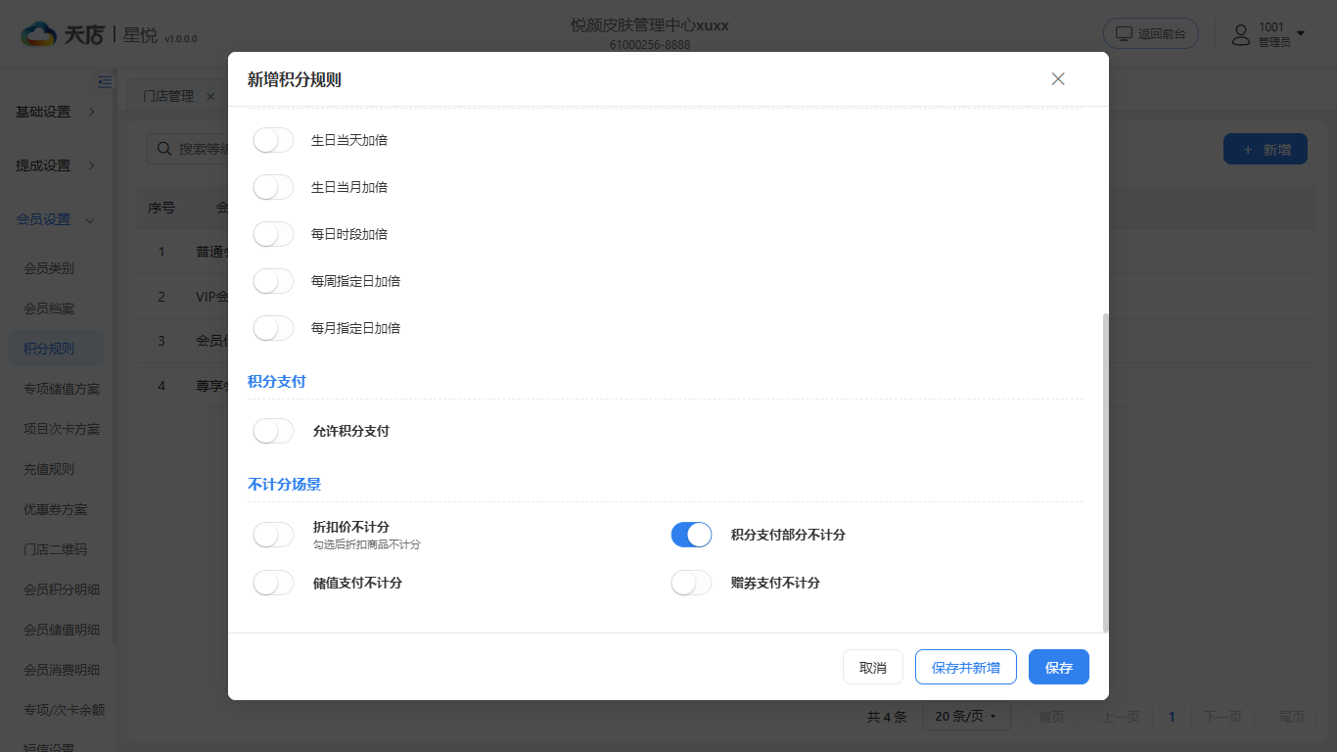Open the 1001 管理员 account dropdown arrow

click(1301, 34)
